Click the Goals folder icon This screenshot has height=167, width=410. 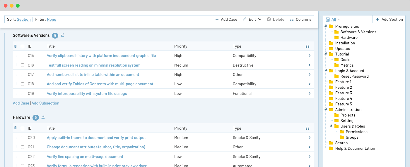click(336, 60)
